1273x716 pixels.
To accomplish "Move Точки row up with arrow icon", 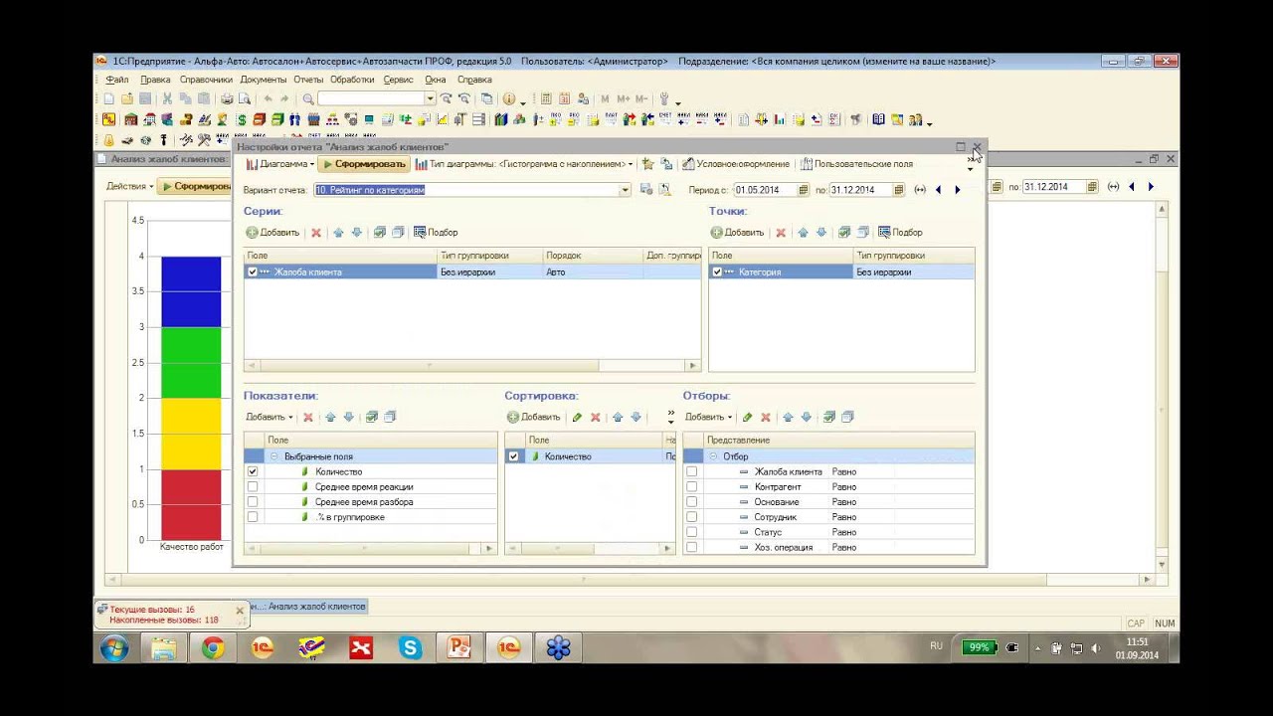I will [x=803, y=233].
